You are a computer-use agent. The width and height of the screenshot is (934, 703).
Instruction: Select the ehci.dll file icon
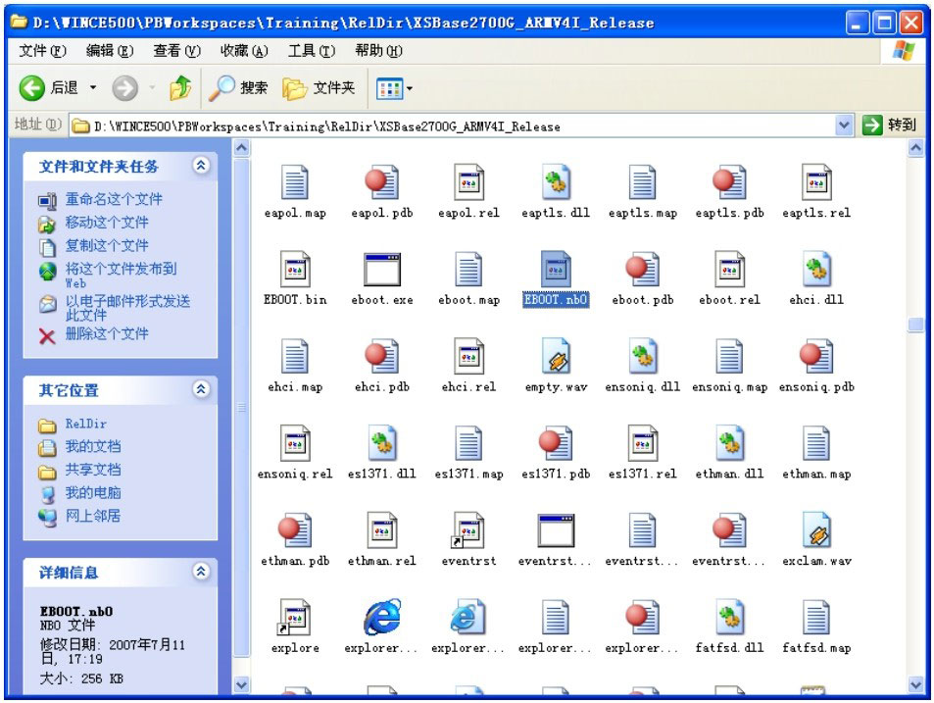click(816, 270)
